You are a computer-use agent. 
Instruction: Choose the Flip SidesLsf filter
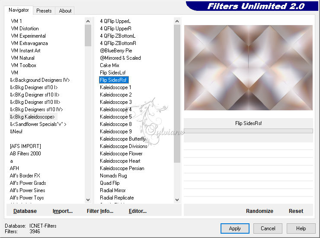[x=113, y=73]
